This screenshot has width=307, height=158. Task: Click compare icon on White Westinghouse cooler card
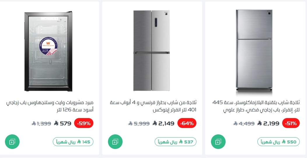pyautogui.click(x=12, y=142)
